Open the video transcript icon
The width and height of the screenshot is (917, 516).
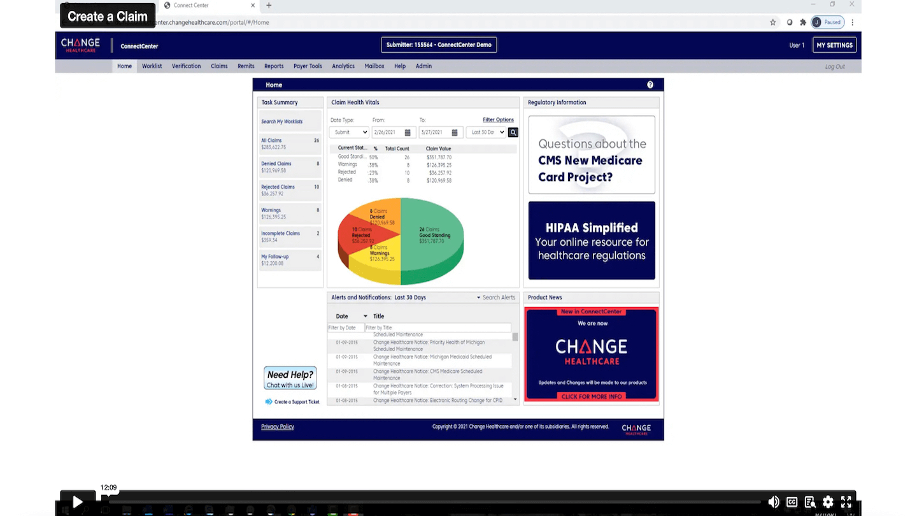[809, 502]
